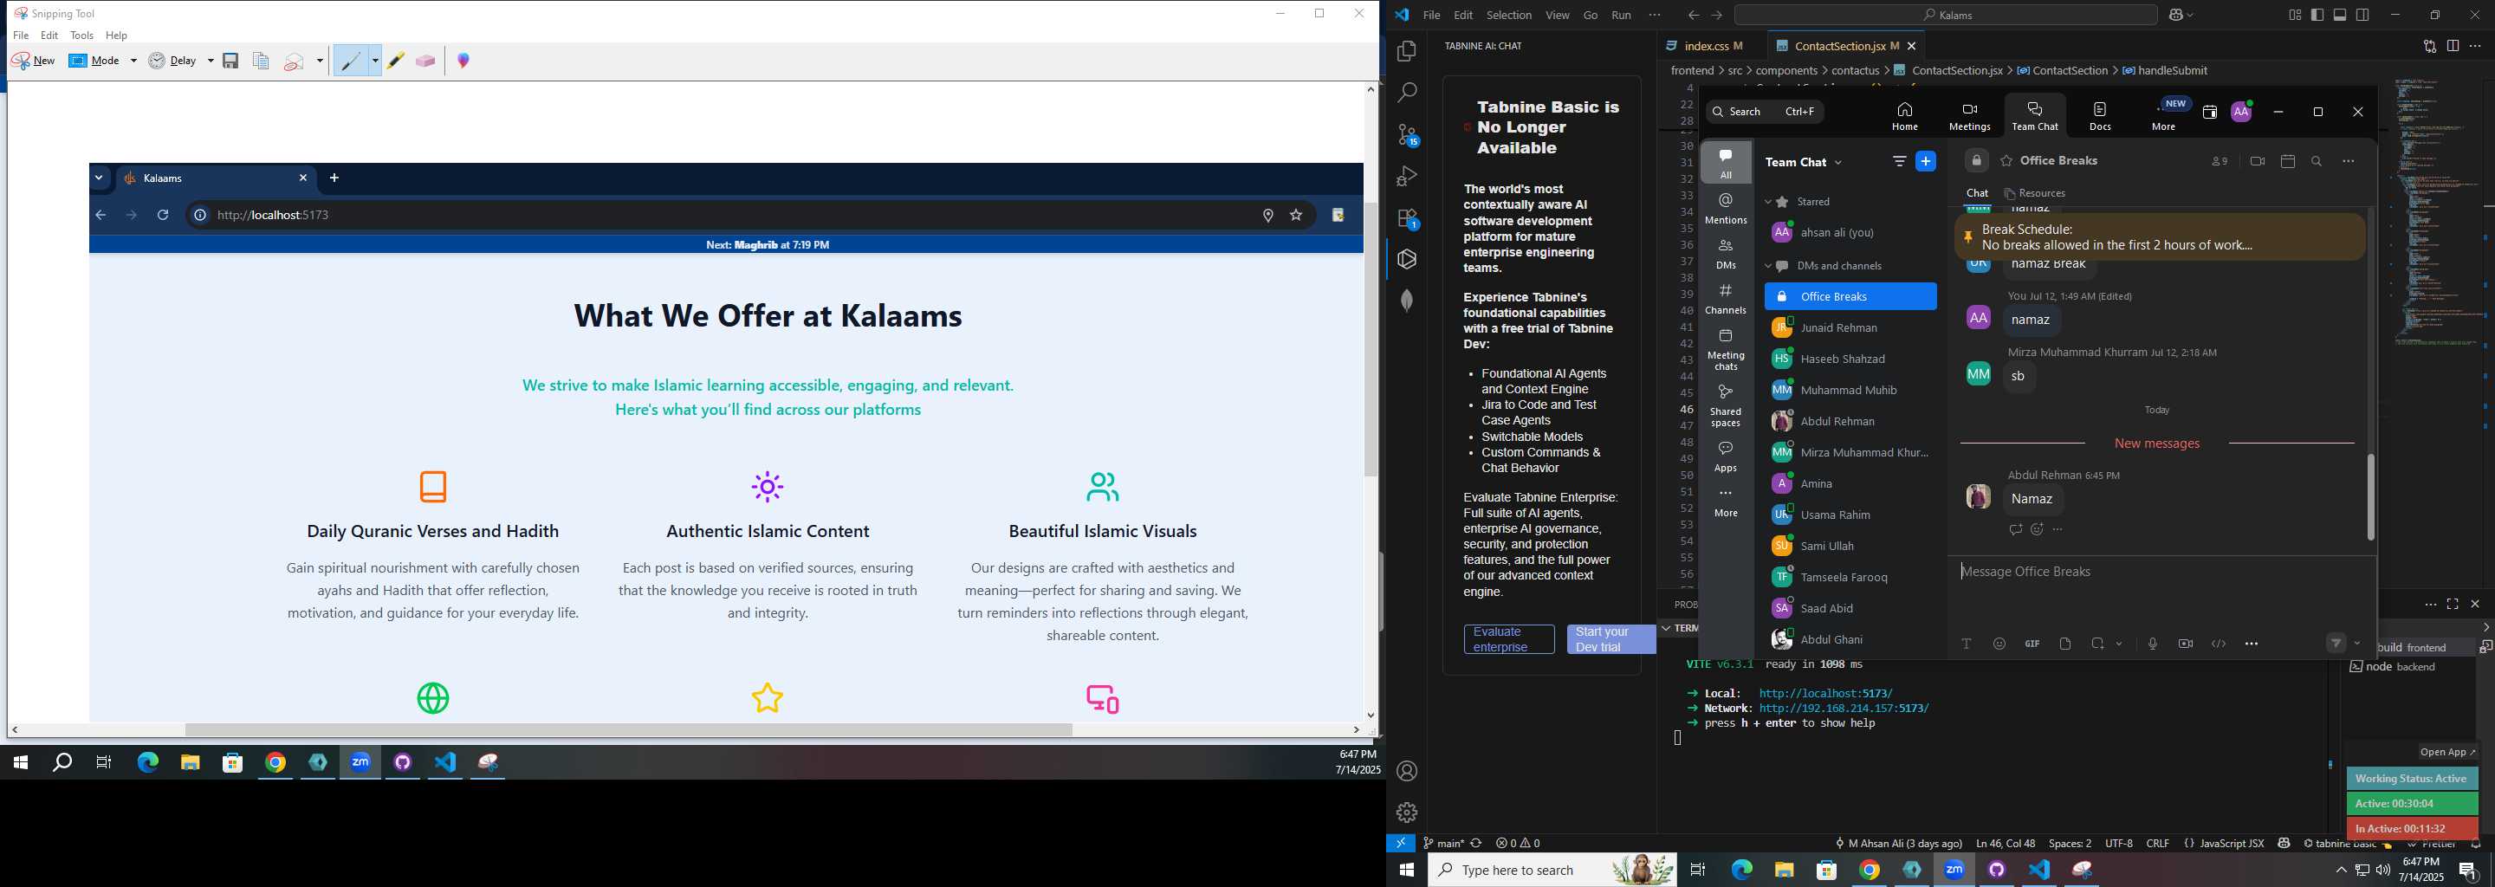Open the members count icon showing 9
The image size is (2495, 887).
point(2219,162)
